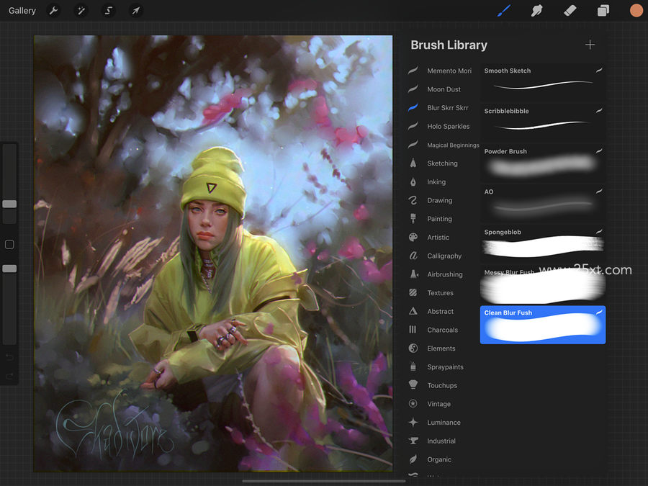Image resolution: width=648 pixels, height=486 pixels.
Task: Click the Textures hatch icon
Action: click(x=413, y=292)
